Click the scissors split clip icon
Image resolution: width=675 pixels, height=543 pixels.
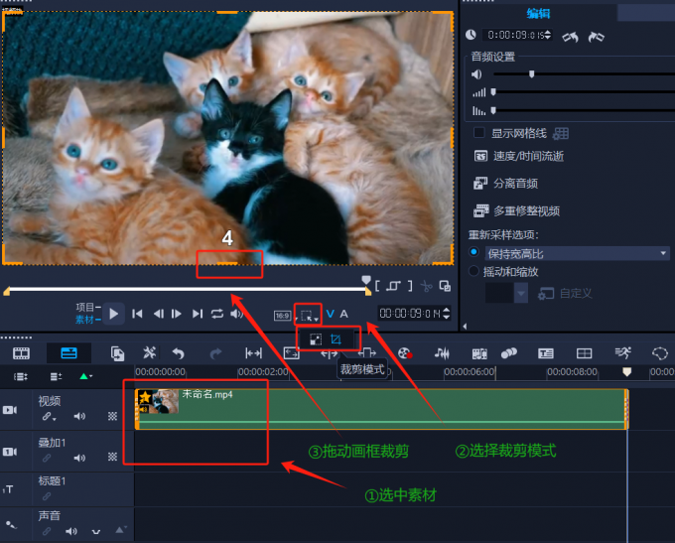click(x=427, y=286)
